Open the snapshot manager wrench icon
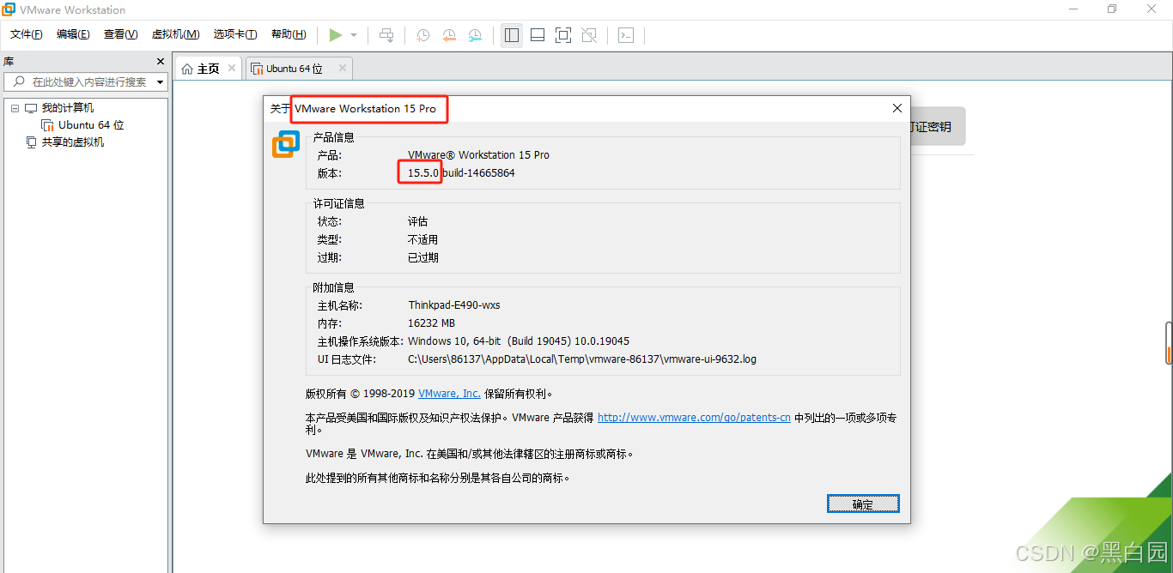 (475, 35)
